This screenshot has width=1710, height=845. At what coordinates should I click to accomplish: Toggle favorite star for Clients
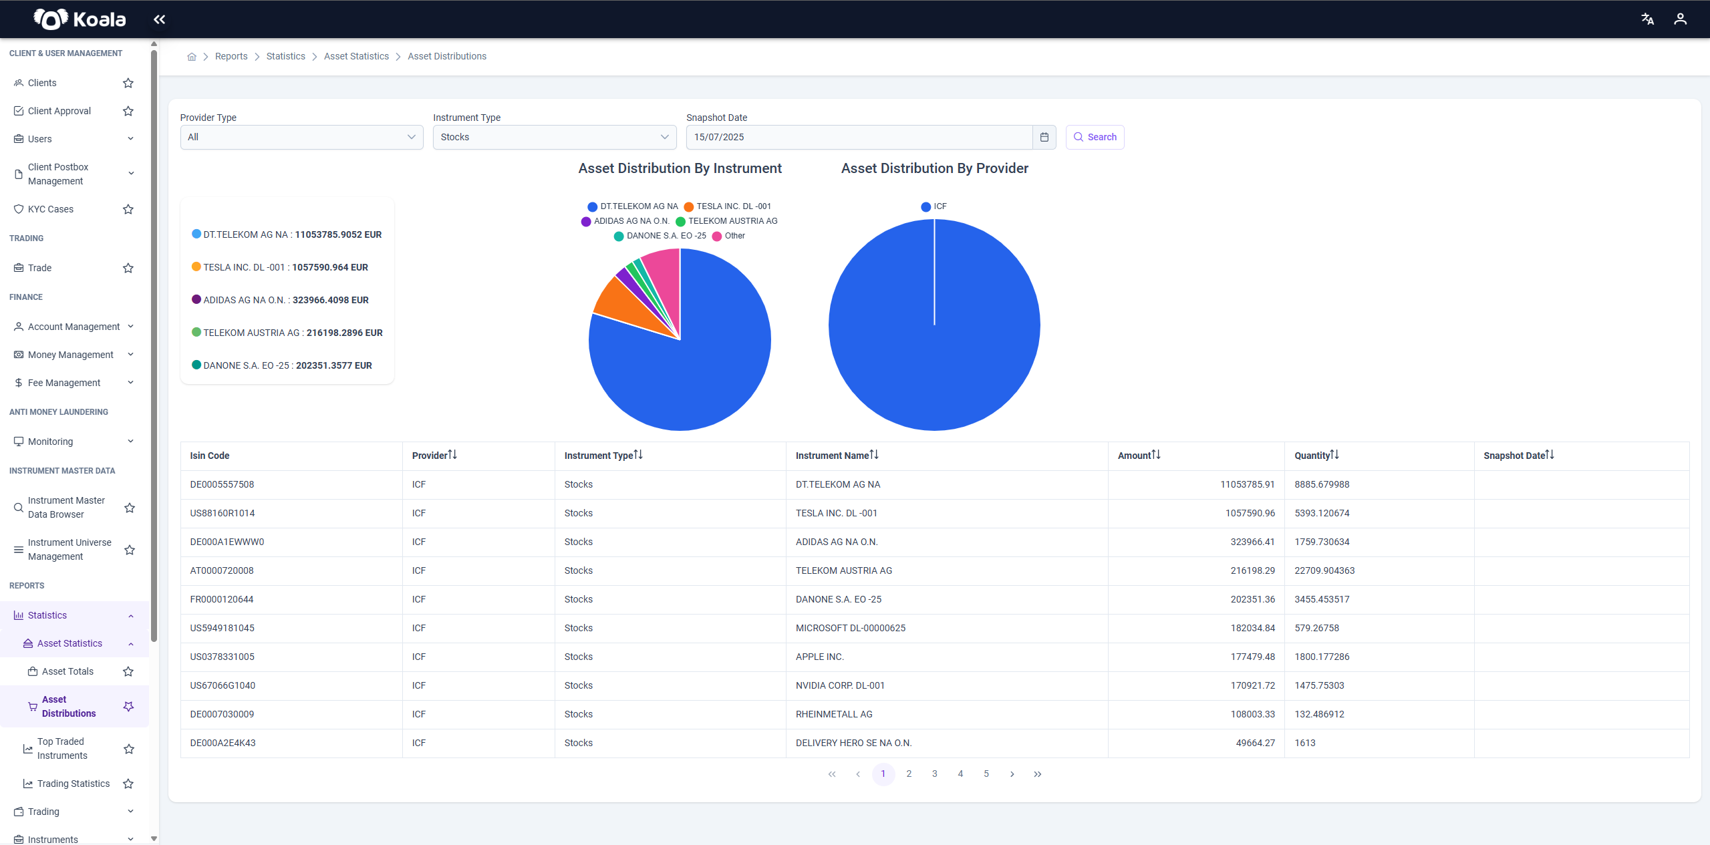(128, 83)
